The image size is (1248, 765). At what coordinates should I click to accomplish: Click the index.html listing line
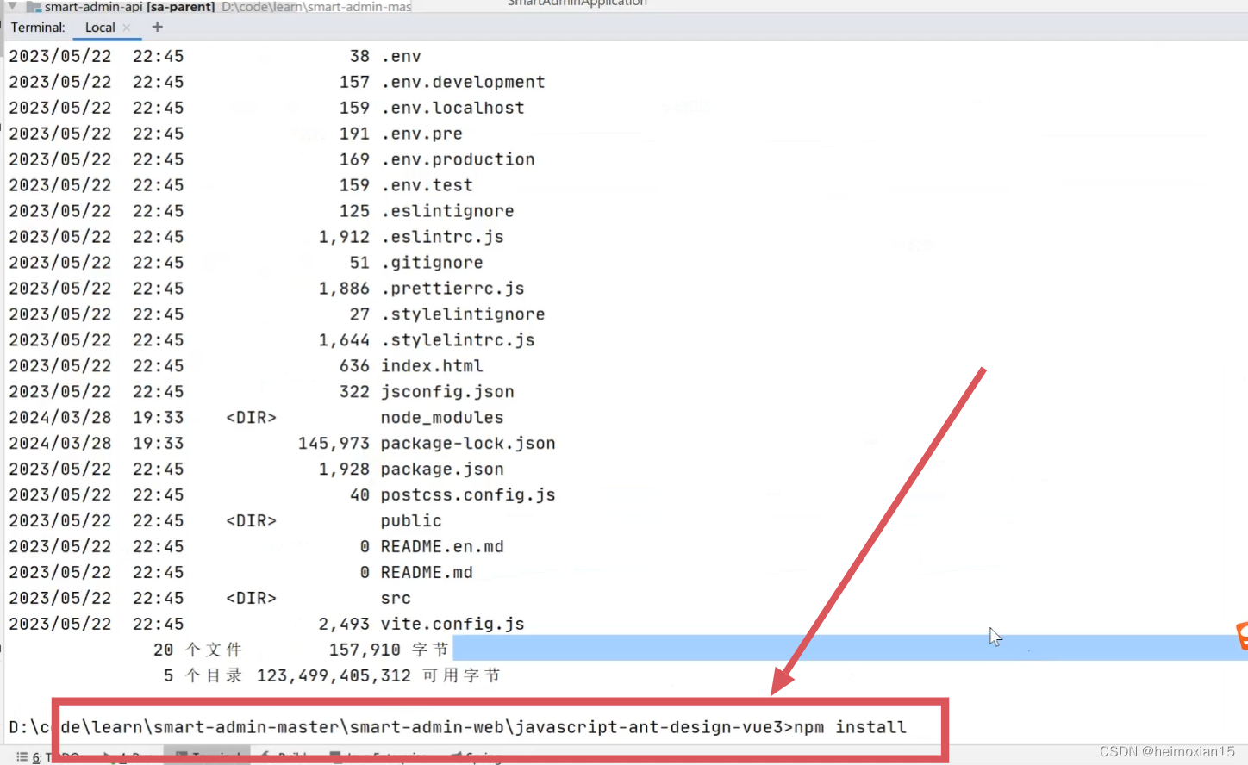pyautogui.click(x=432, y=366)
